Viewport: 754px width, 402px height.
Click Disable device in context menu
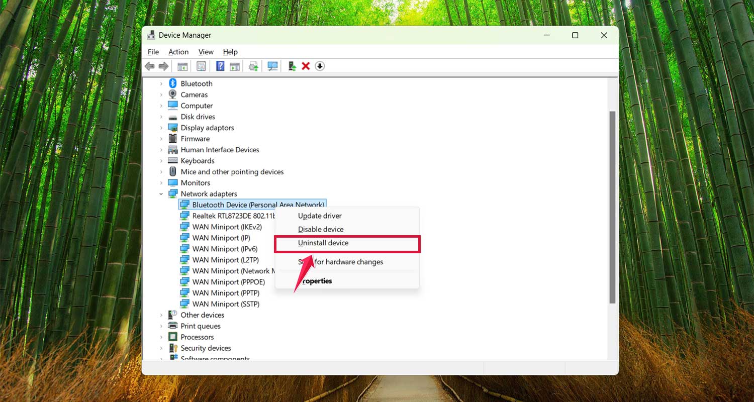point(321,229)
